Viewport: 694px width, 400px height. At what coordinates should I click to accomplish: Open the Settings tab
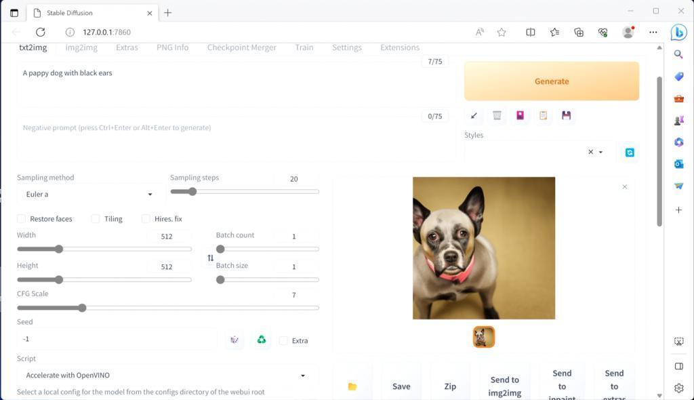coord(346,47)
